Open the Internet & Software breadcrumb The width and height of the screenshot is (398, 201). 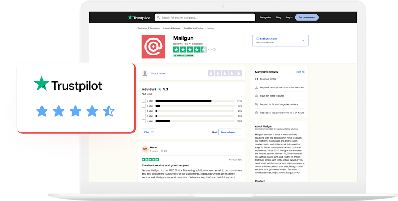pos(172,28)
